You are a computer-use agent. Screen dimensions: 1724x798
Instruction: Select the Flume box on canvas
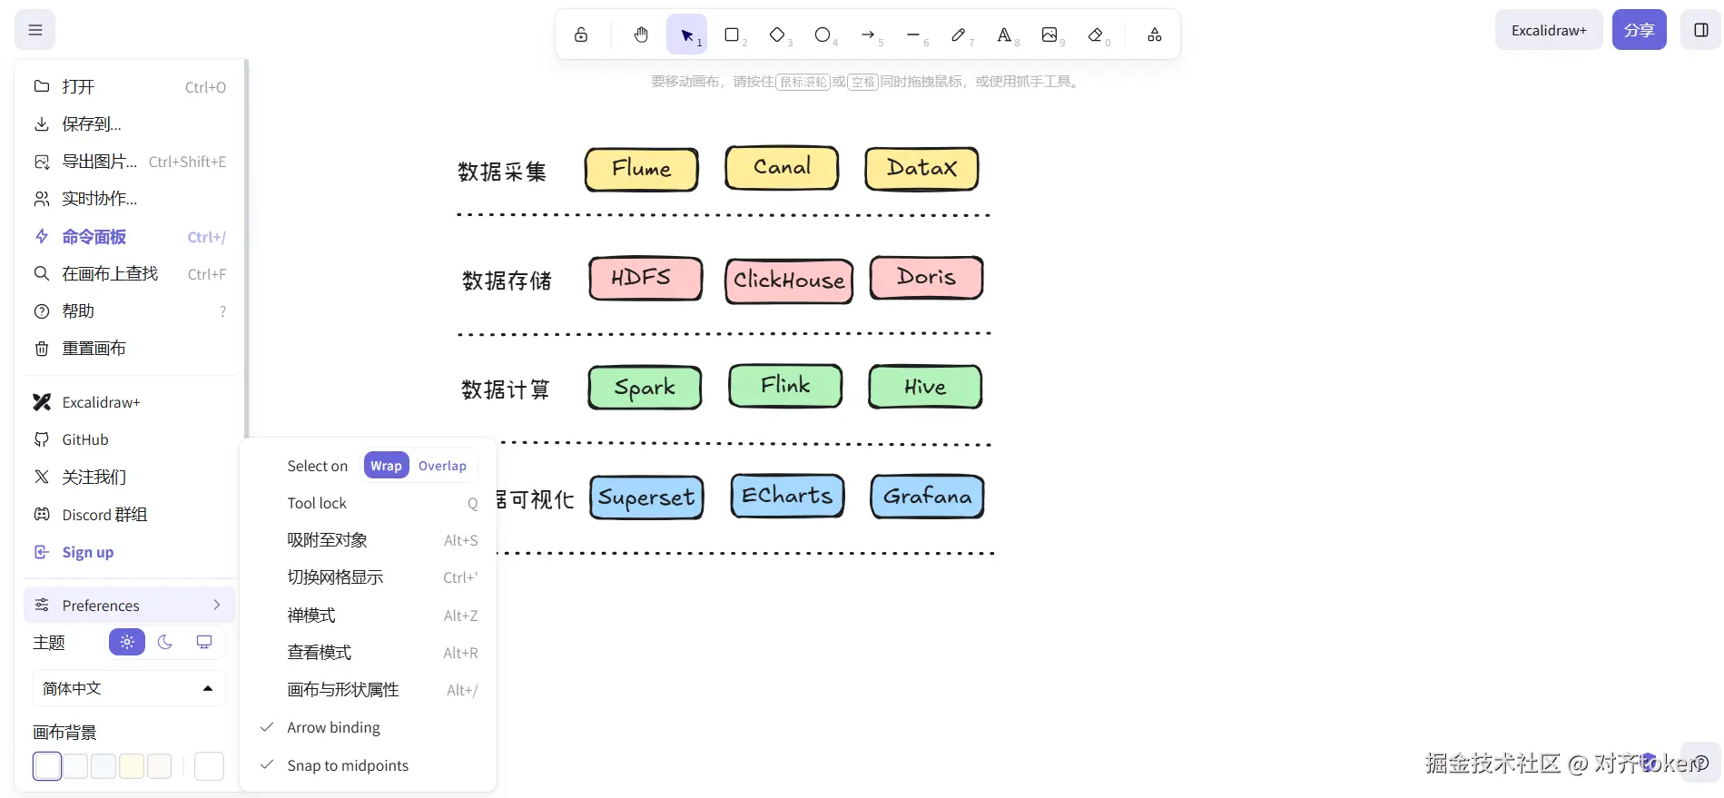[x=642, y=170]
